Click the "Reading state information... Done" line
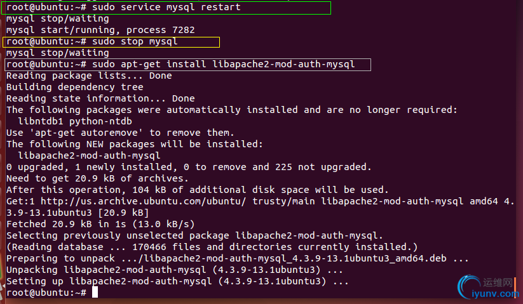 click(x=100, y=99)
